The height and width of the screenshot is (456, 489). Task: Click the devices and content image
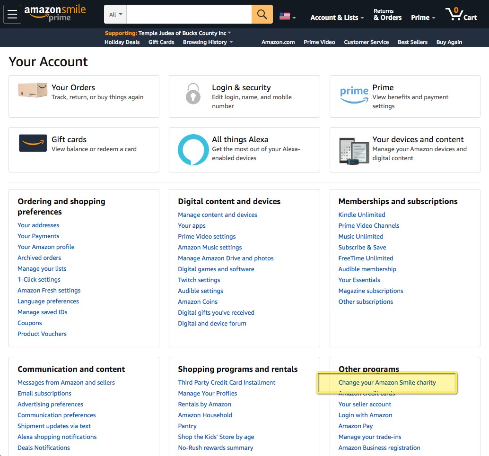pyautogui.click(x=354, y=151)
